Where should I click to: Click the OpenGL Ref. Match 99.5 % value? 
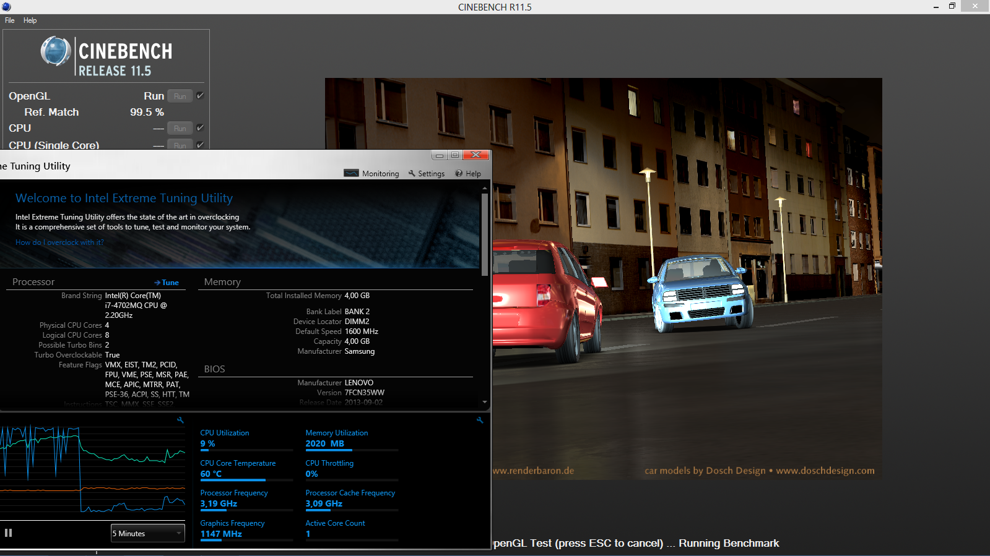(x=147, y=112)
